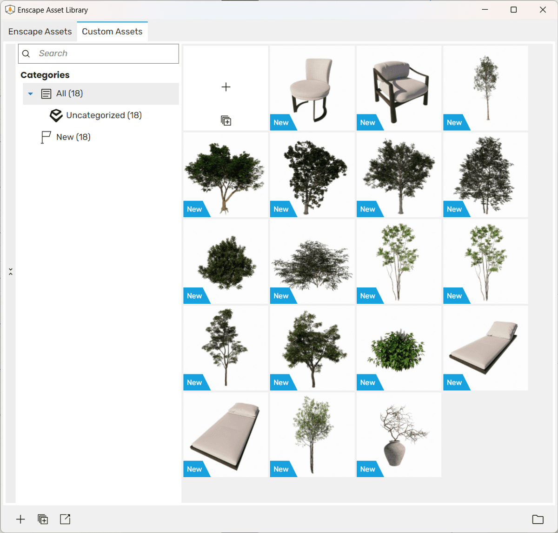Click the Enscape logo in the title bar

(x=10, y=10)
